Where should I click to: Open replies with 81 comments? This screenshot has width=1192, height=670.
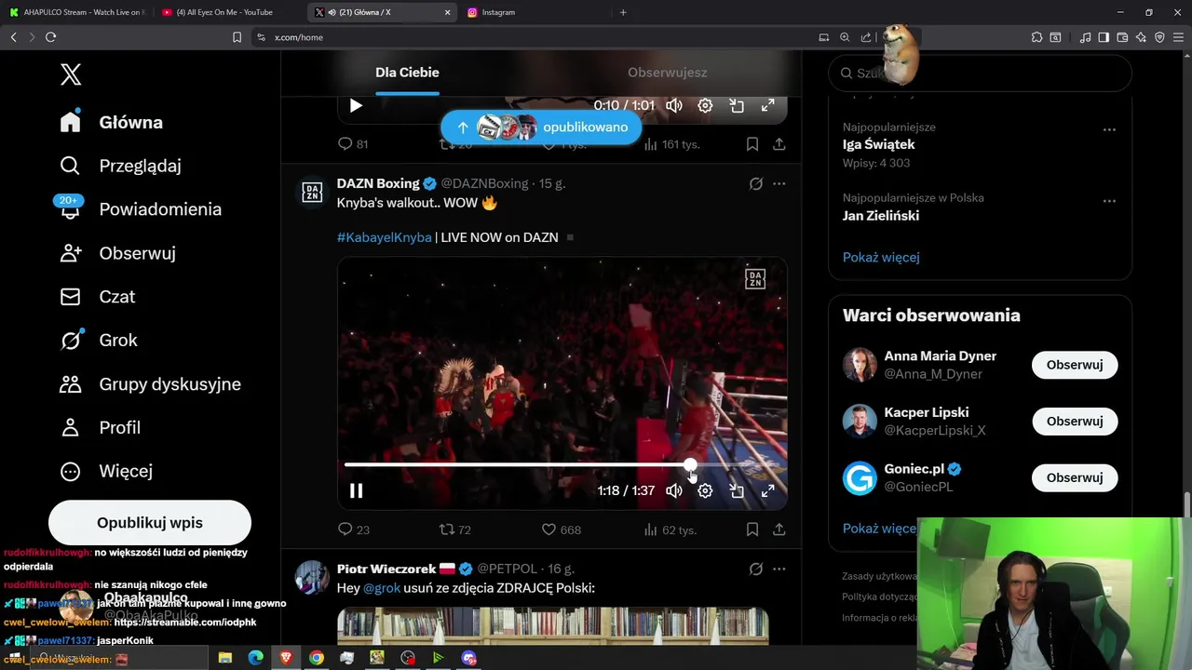353,144
